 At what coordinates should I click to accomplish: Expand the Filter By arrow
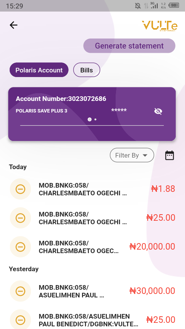145,156
